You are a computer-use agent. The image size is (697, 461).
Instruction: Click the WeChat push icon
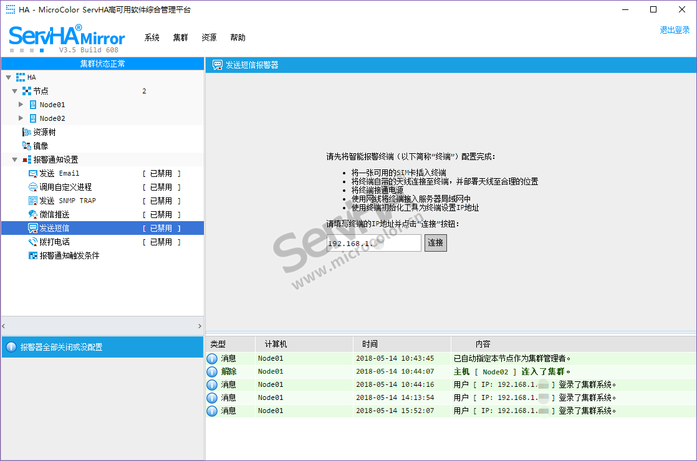coord(33,214)
